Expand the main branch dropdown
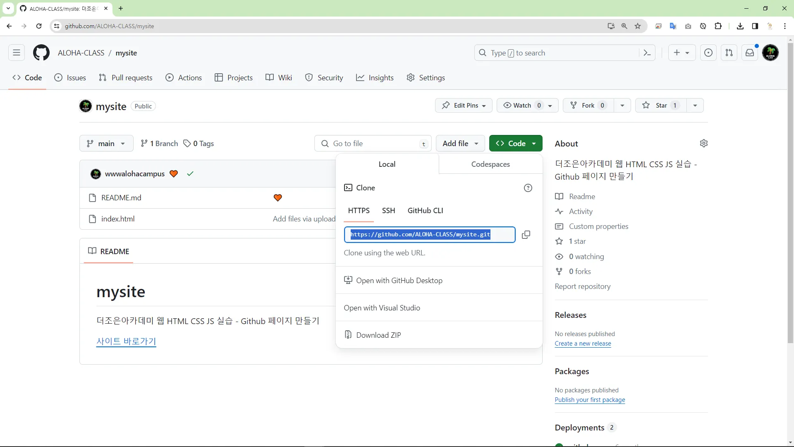794x447 pixels. pos(106,144)
